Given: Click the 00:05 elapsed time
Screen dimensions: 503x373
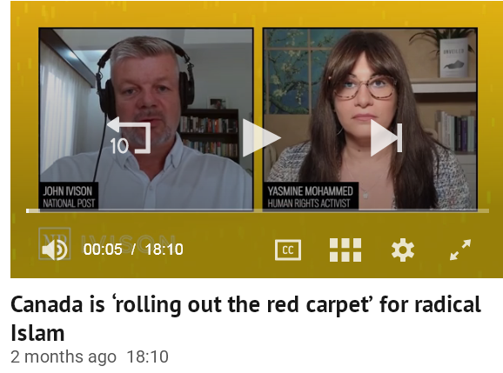Looking at the screenshot, I should point(103,250).
